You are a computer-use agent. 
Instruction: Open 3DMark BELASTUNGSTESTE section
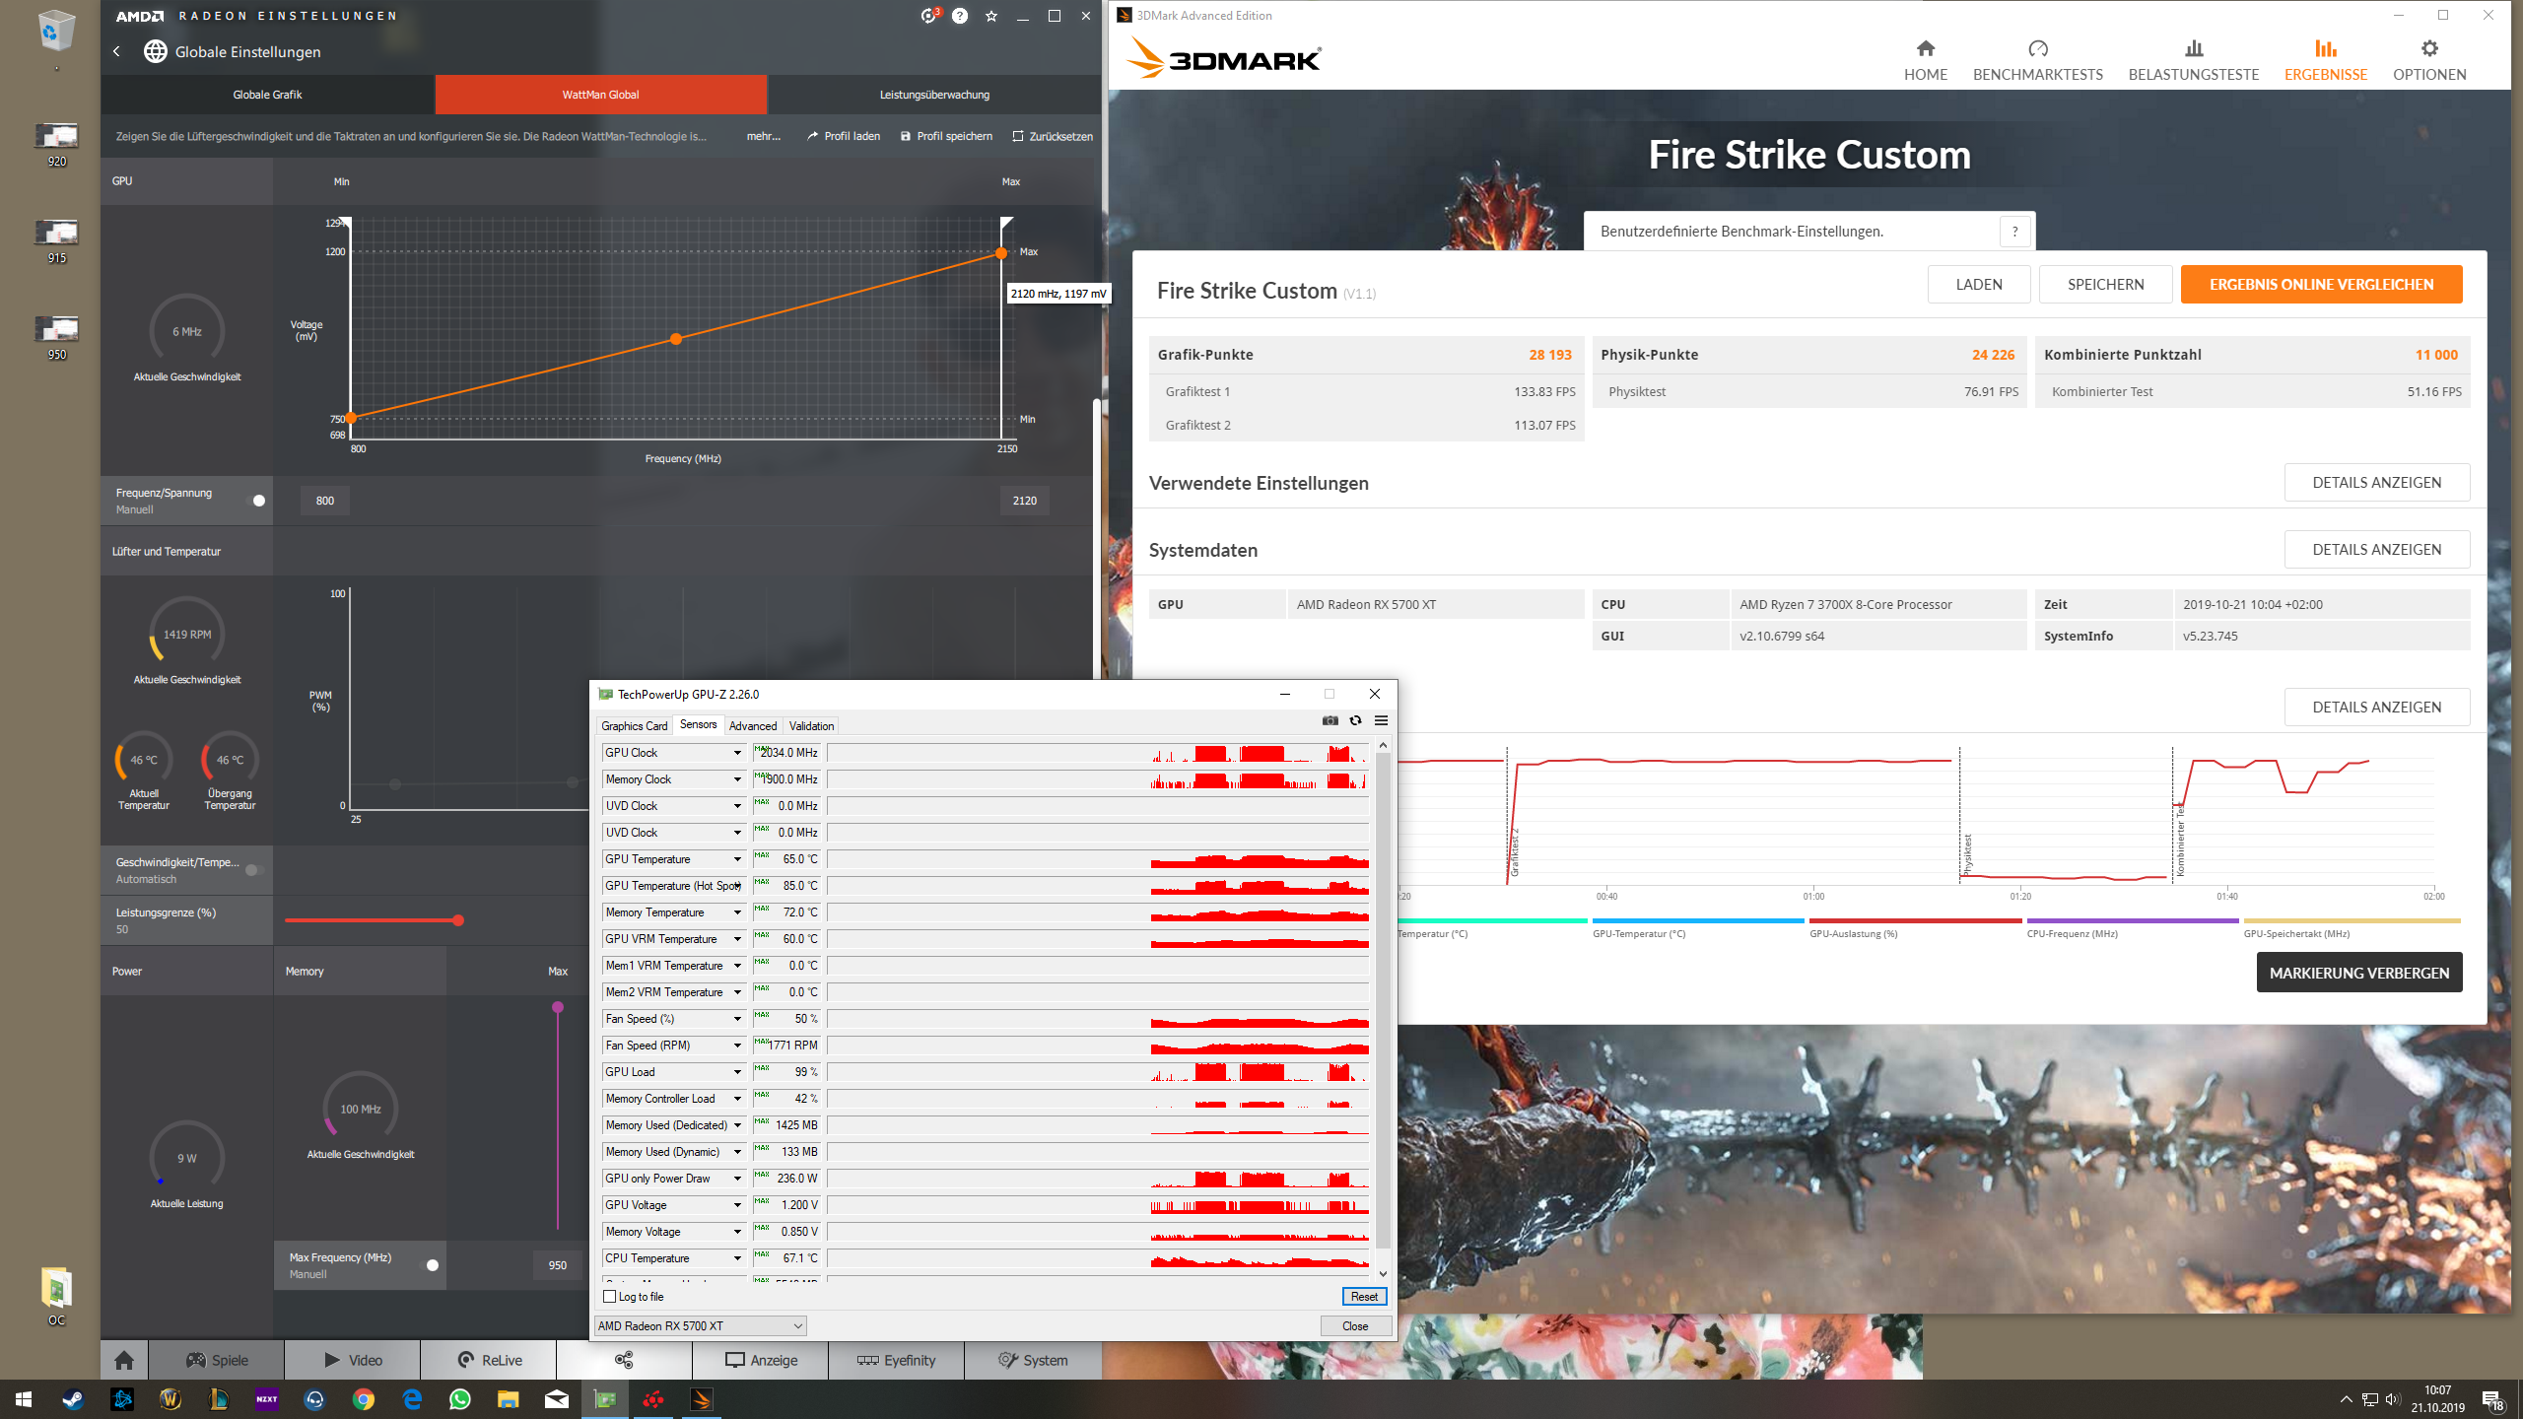coord(2193,60)
